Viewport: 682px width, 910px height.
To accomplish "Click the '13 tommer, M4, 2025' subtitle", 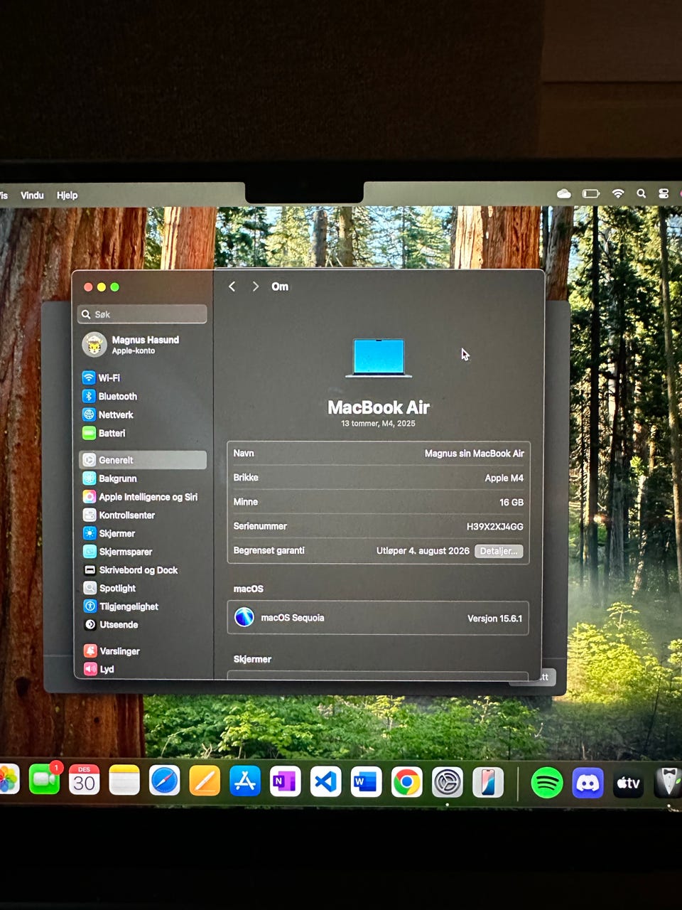I will pos(378,424).
